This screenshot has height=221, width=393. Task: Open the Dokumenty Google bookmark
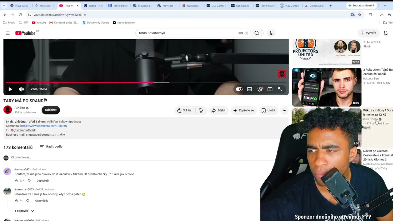96,23
